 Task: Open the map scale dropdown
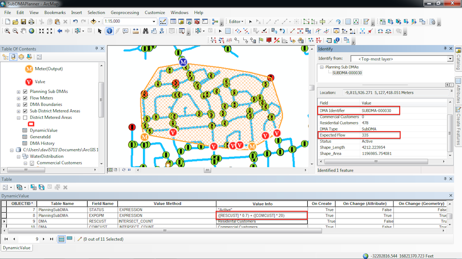click(x=154, y=21)
